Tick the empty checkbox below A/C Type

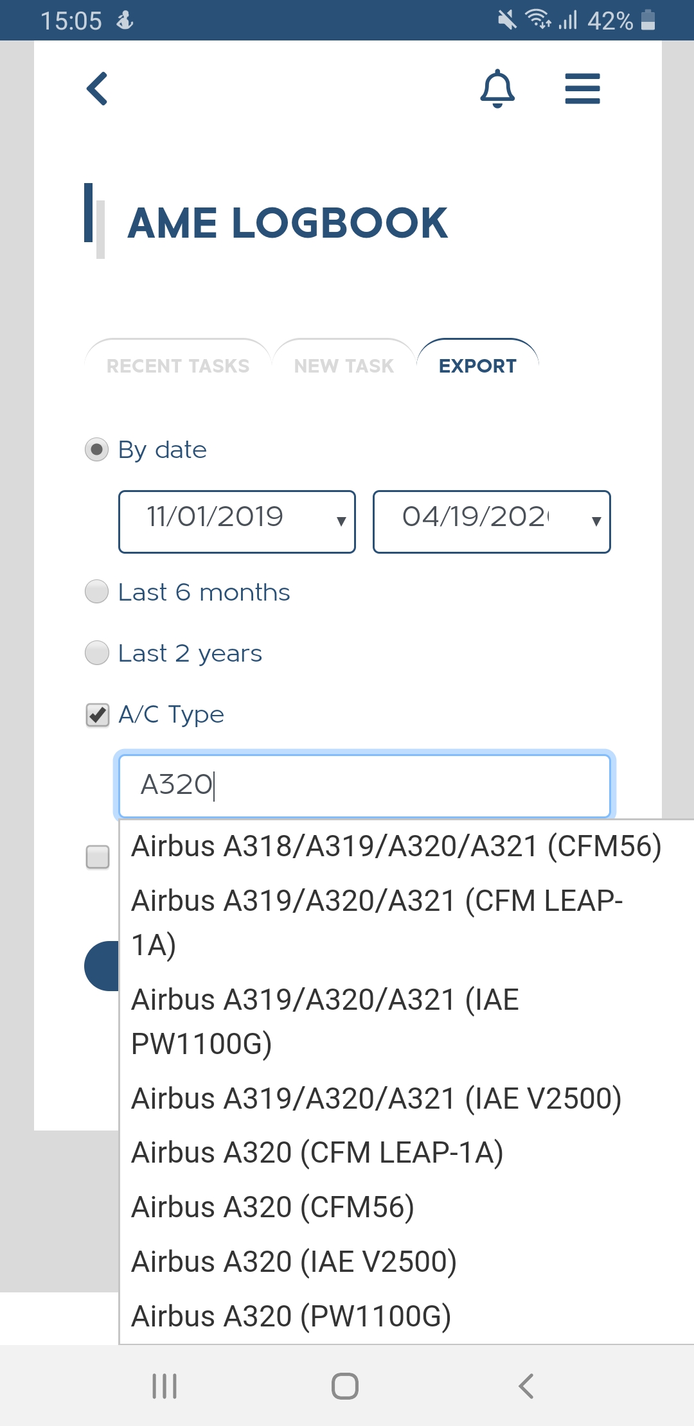98,857
